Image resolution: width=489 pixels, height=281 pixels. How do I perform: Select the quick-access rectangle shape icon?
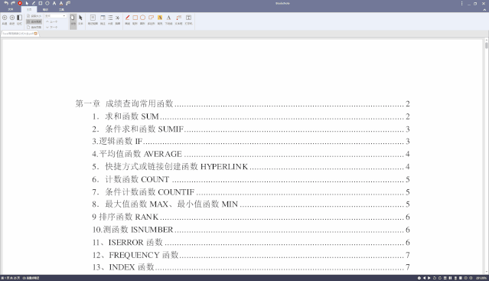pyautogui.click(x=41, y=3)
